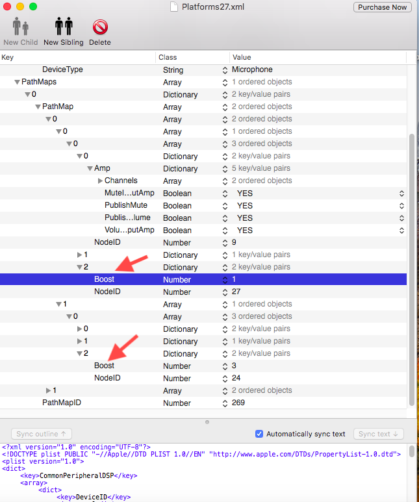Open YES value dropdown for MuteI...utAmp
The height and width of the screenshot is (502, 419).
click(x=401, y=194)
